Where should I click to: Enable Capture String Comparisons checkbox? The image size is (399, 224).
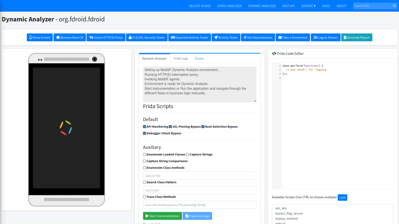pos(145,161)
